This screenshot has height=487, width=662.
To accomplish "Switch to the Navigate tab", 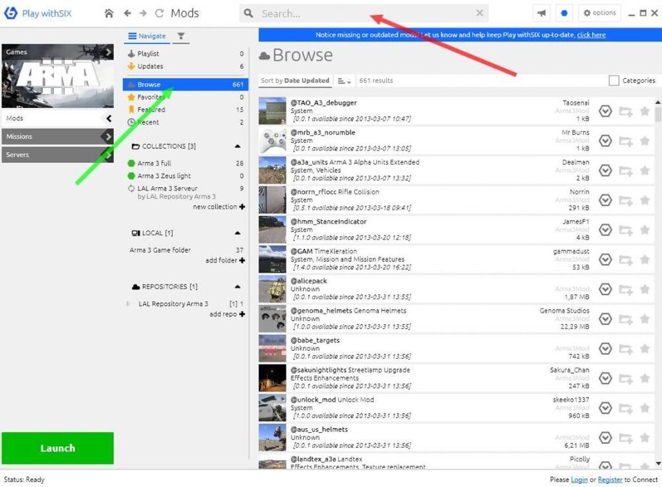I will 147,36.
